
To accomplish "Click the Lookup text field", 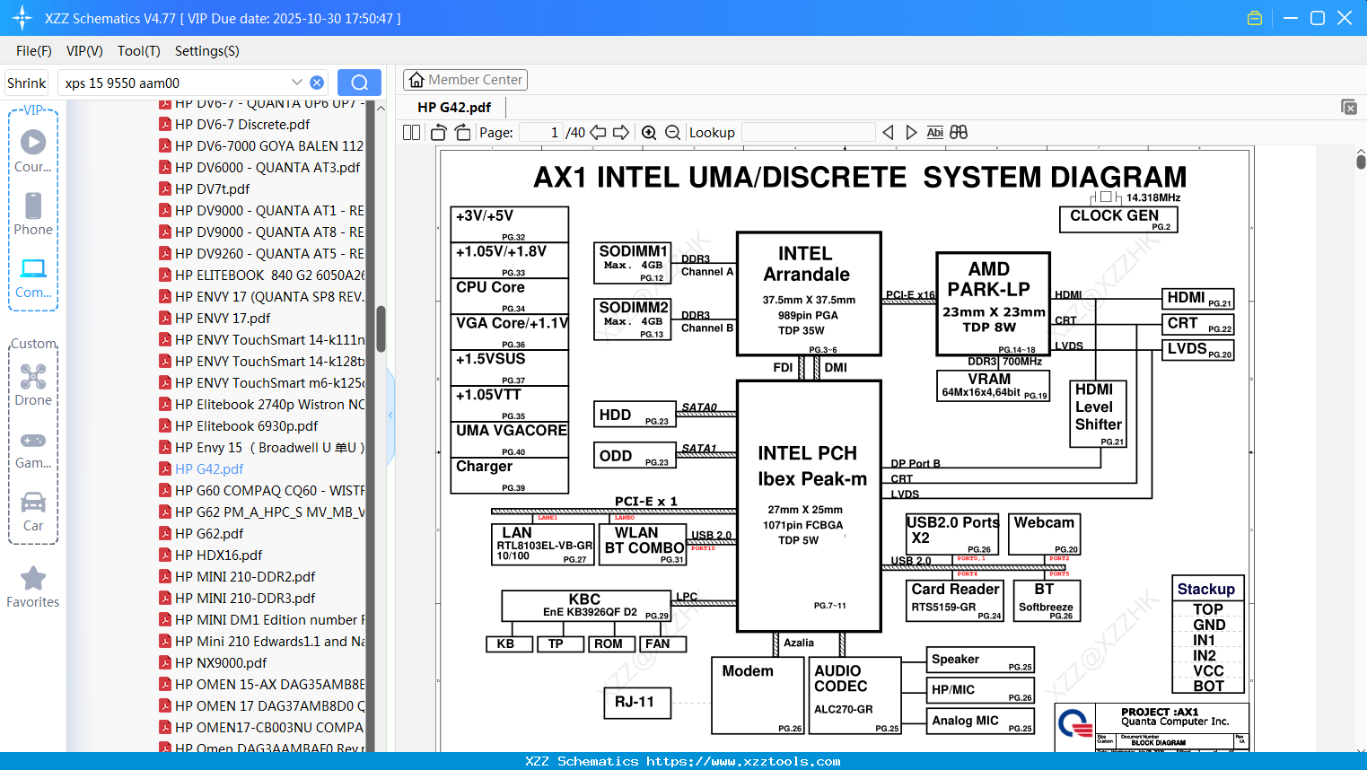I will [x=808, y=133].
